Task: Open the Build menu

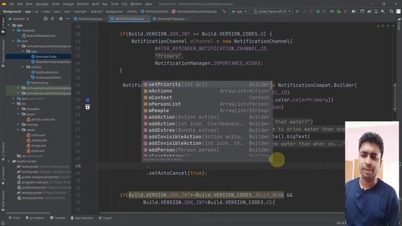Action: point(95,4)
